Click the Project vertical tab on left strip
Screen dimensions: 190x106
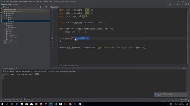1,10
